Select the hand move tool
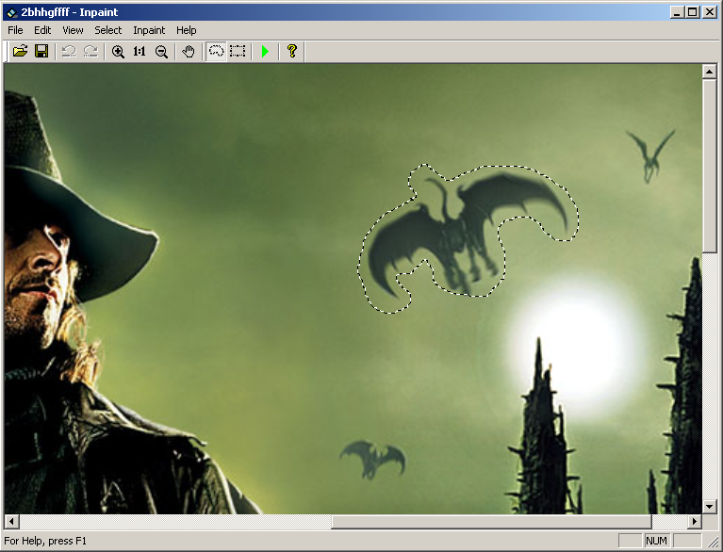Screen dimensions: 723x552 click(x=189, y=51)
